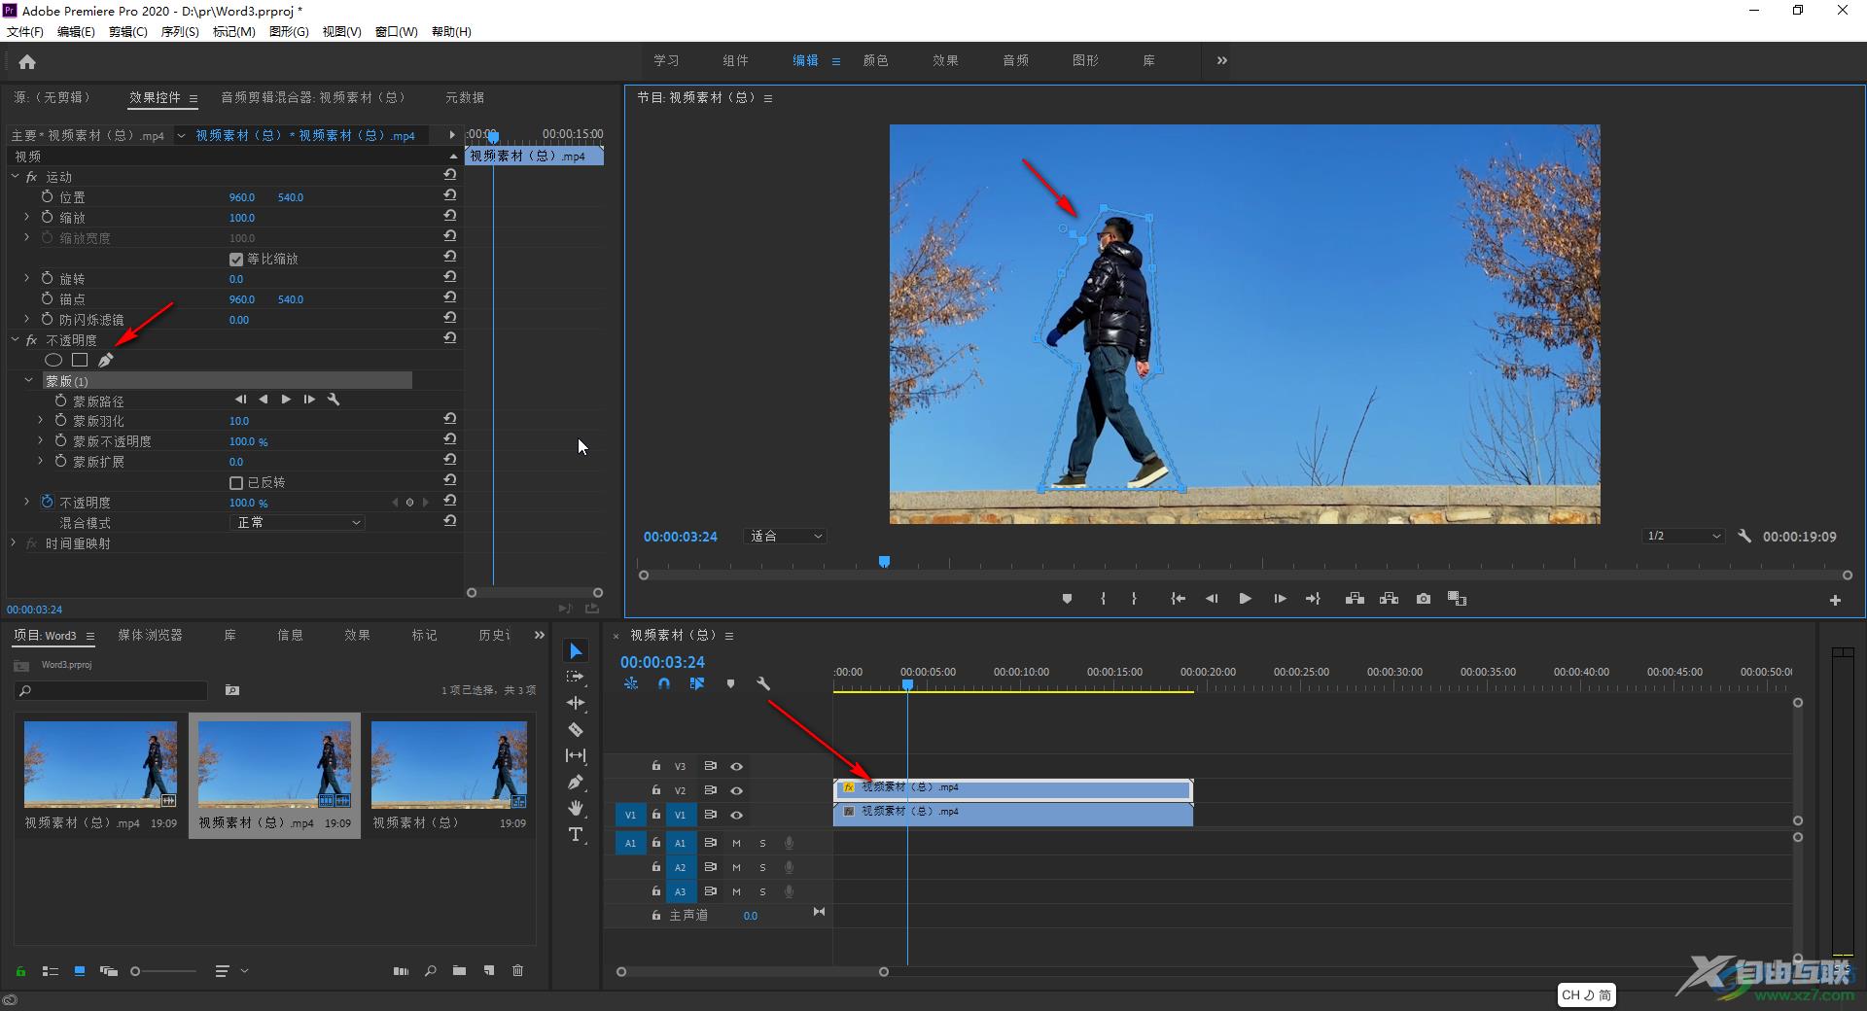Collapse the Motion (运动) effect
This screenshot has height=1011, width=1867.
pos(15,176)
